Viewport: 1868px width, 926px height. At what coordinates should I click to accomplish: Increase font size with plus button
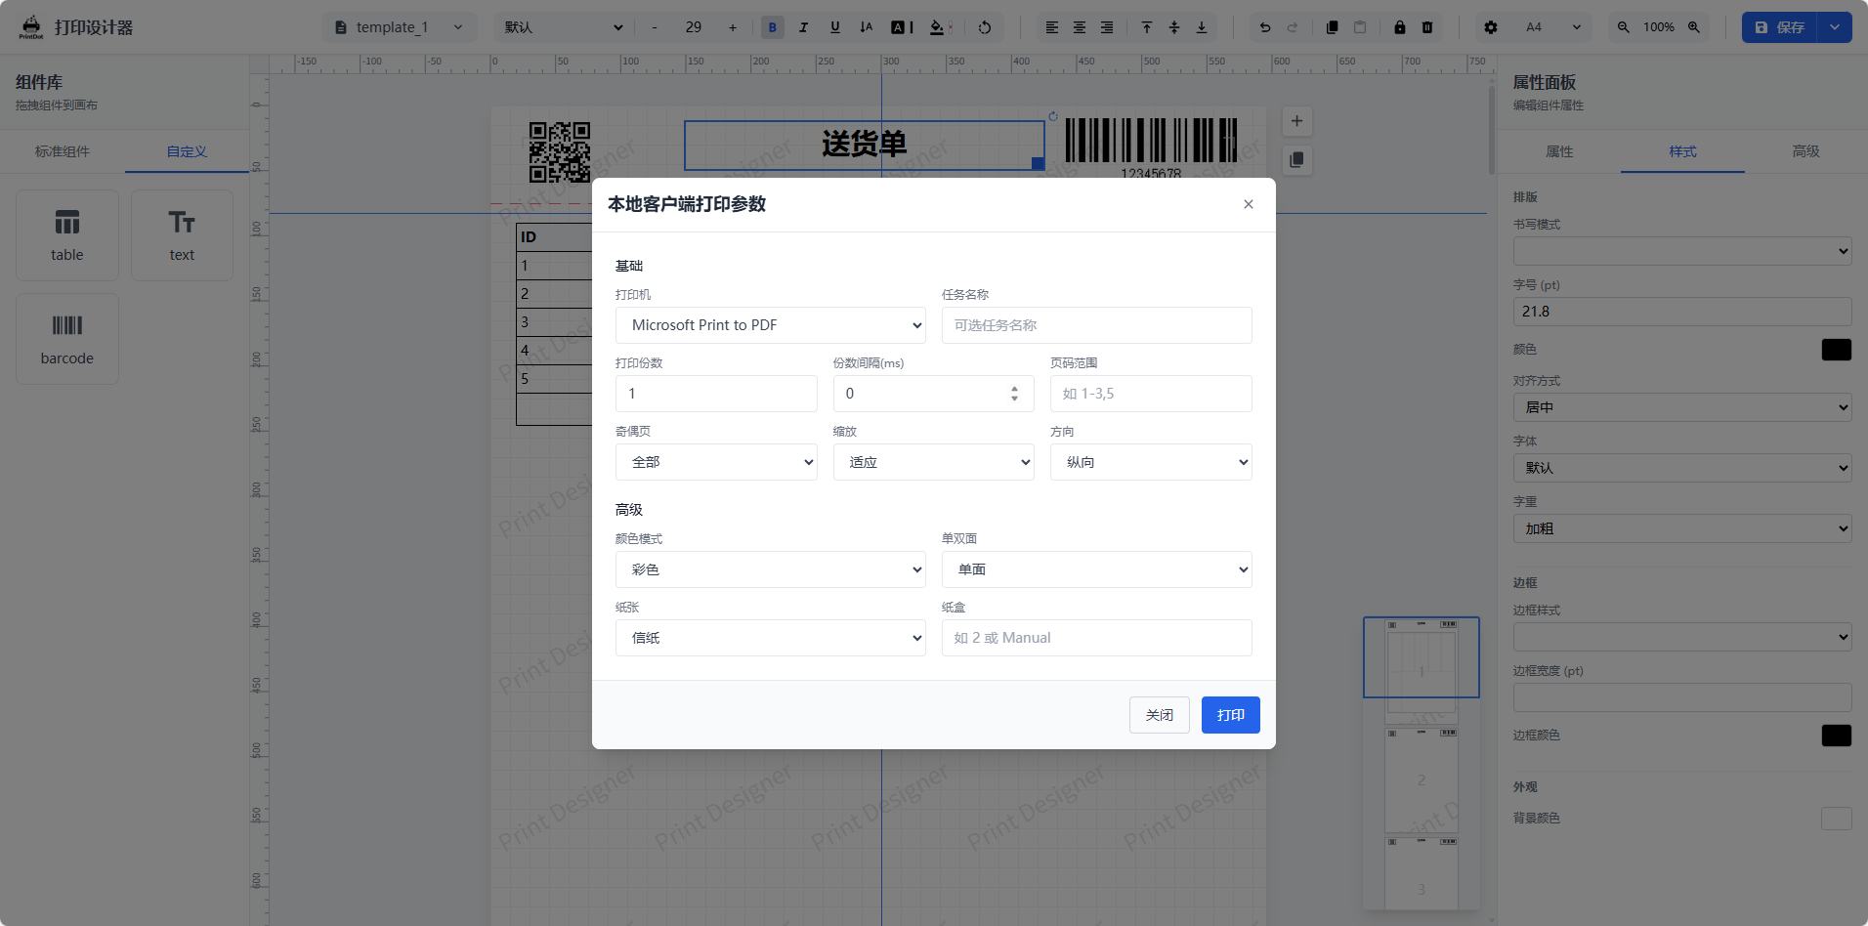click(x=733, y=27)
